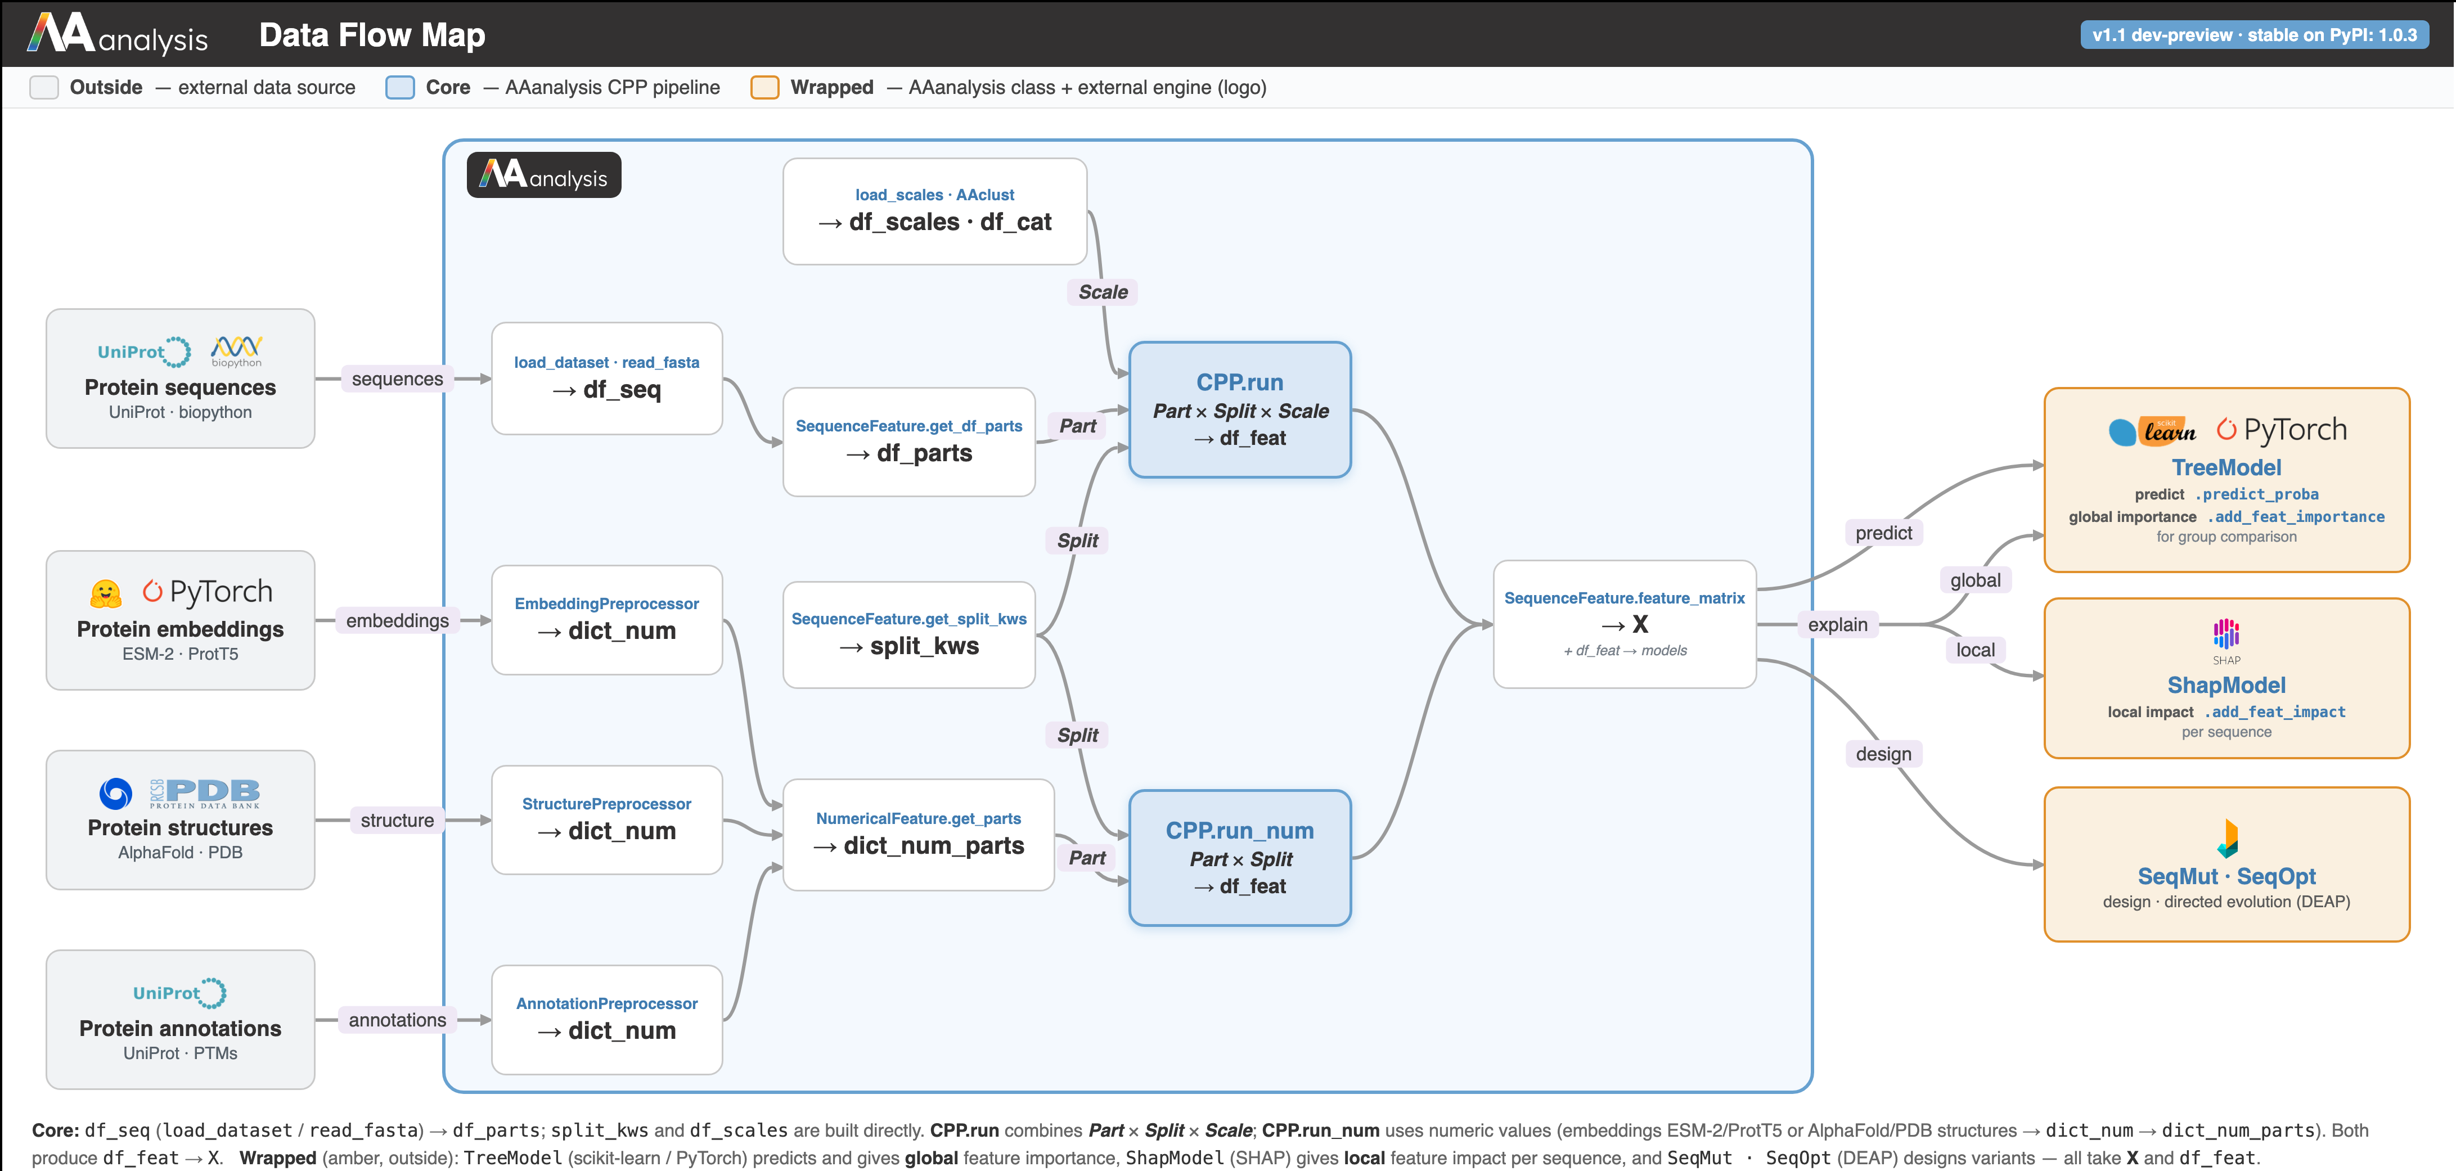Click the 'sequences' edge label
2456x1171 pixels.
(x=398, y=379)
